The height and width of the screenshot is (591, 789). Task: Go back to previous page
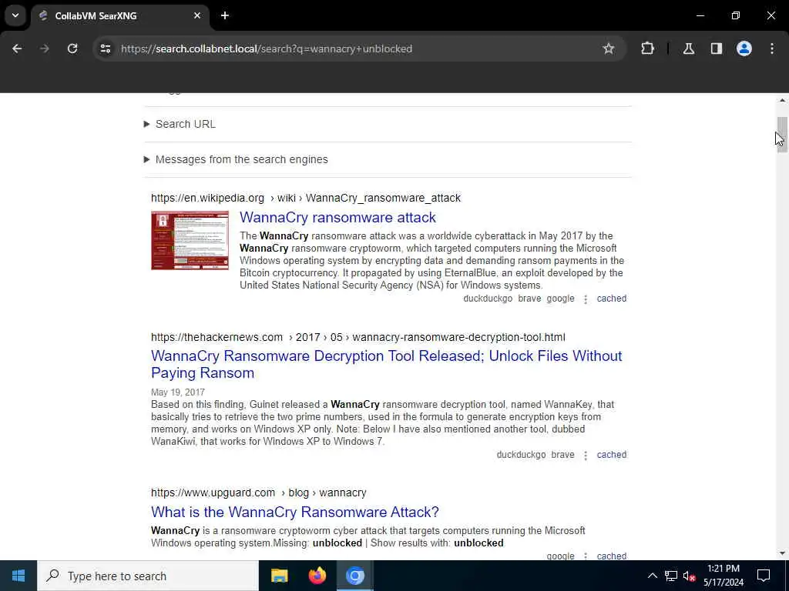coord(17,48)
